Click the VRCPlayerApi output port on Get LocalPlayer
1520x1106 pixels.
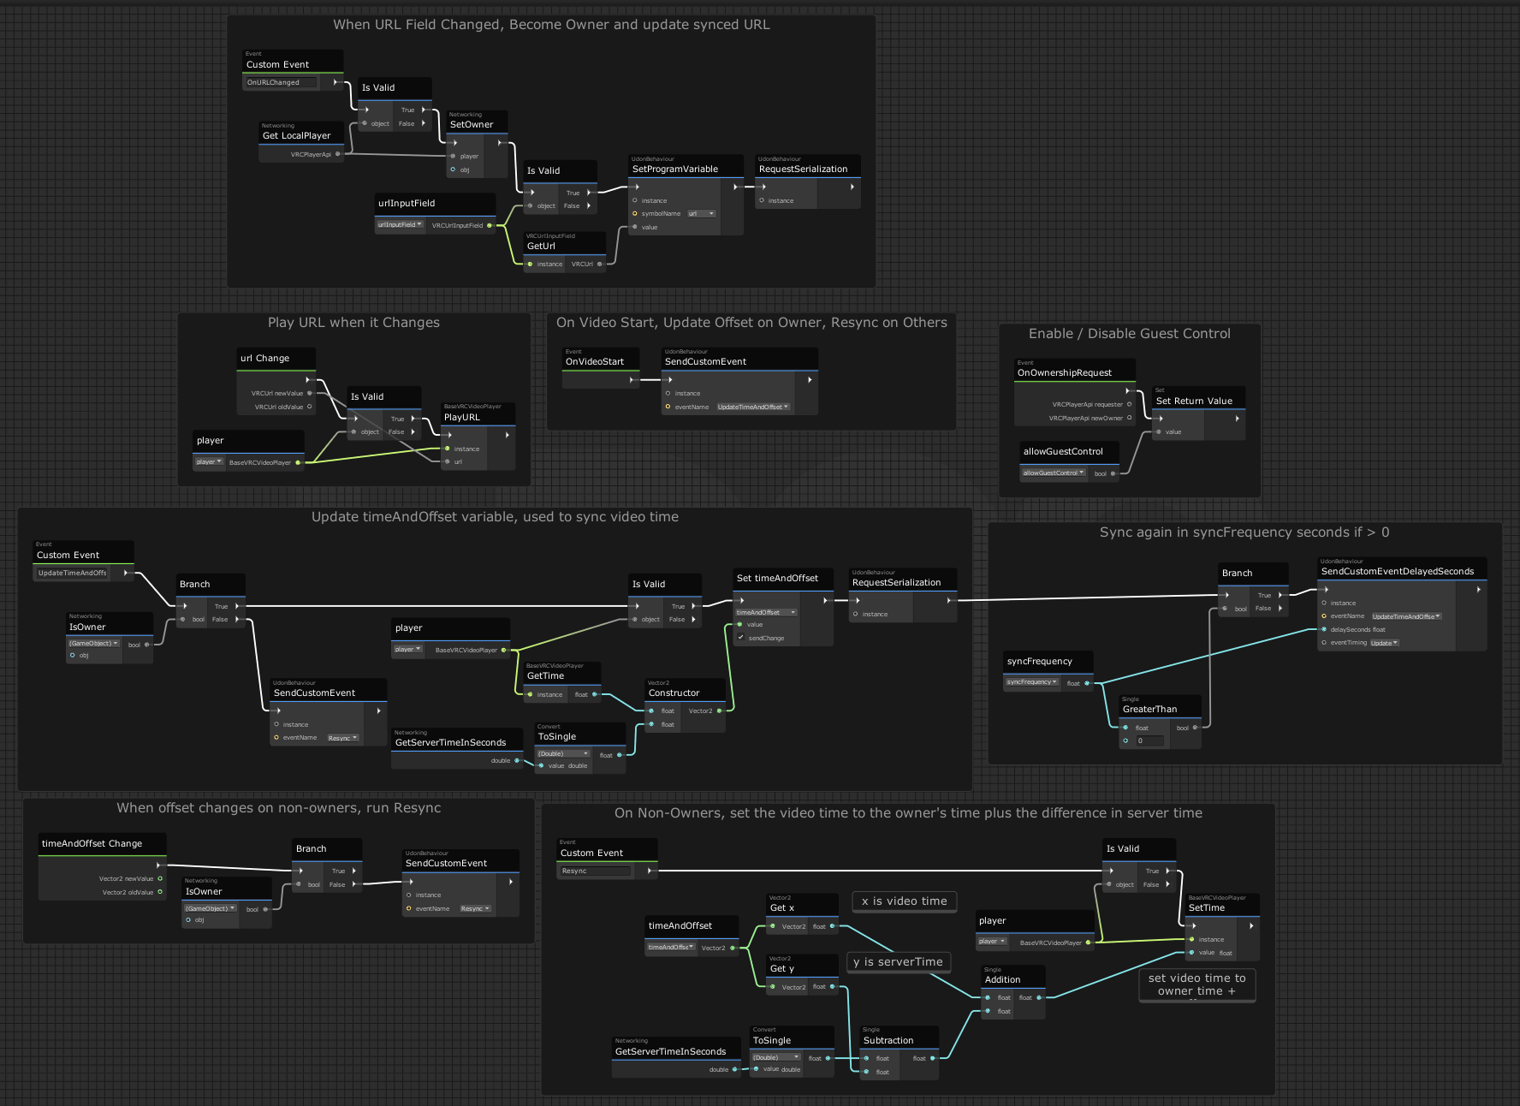click(337, 154)
